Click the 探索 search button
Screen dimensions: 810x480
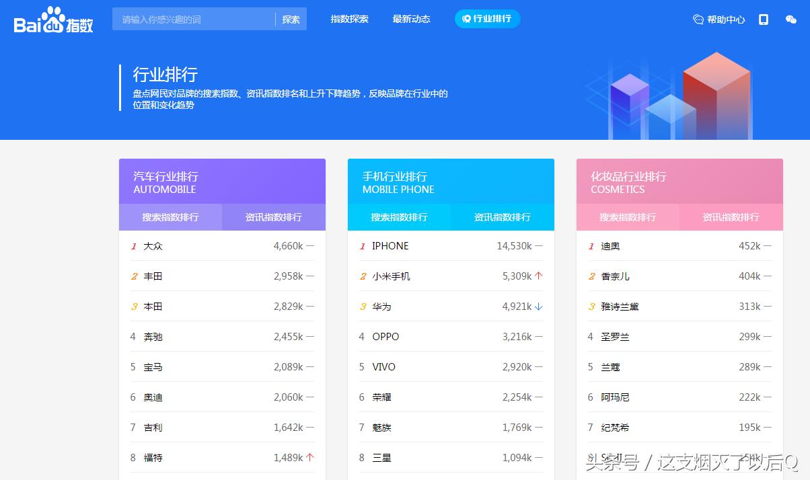[x=291, y=19]
